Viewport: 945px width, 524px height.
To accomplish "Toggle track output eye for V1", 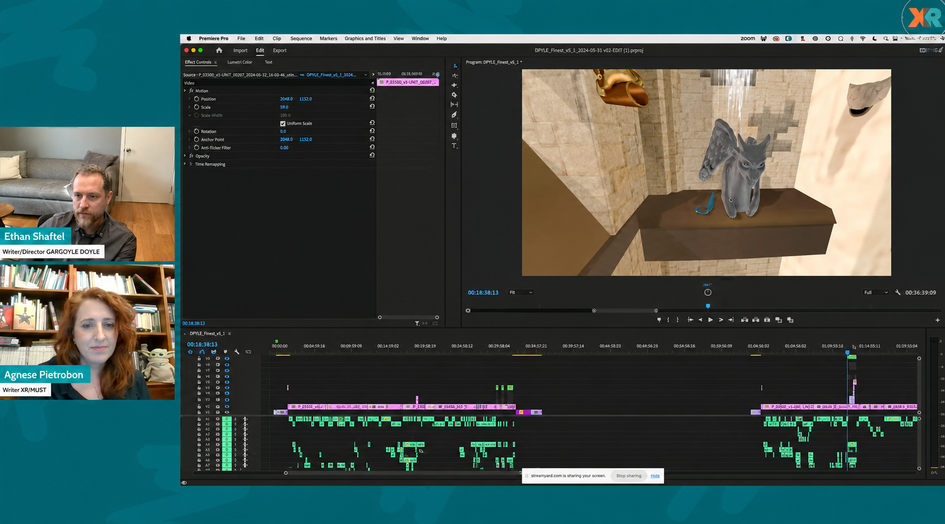I will tap(227, 412).
